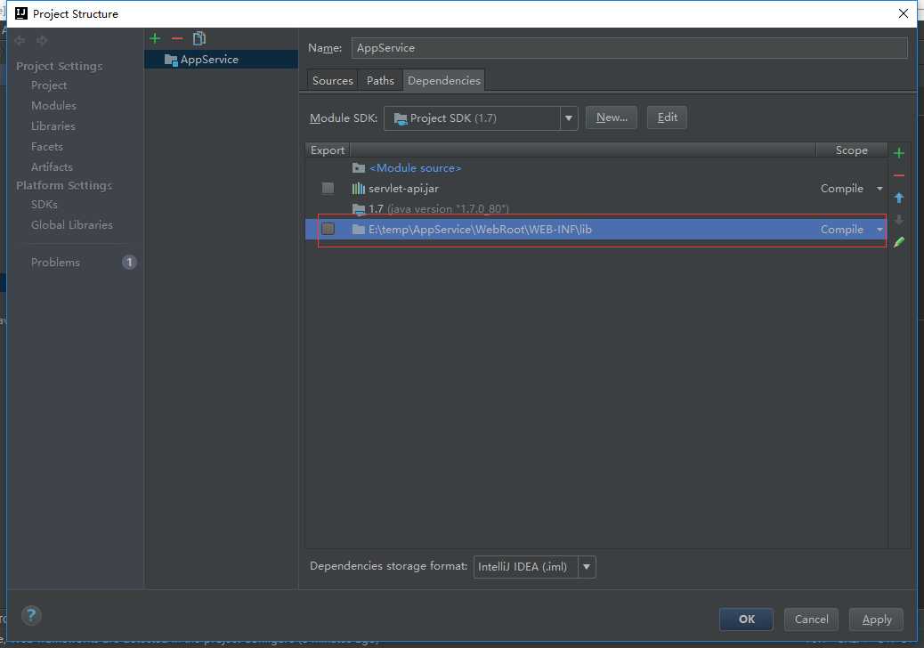Viewport: 924px width, 648px height.
Task: Open Problems section
Action: 55,263
